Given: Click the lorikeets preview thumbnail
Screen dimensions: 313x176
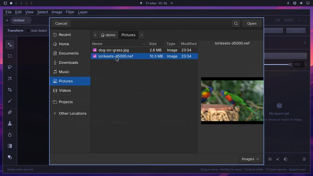Looking at the screenshot, I should click(232, 101).
